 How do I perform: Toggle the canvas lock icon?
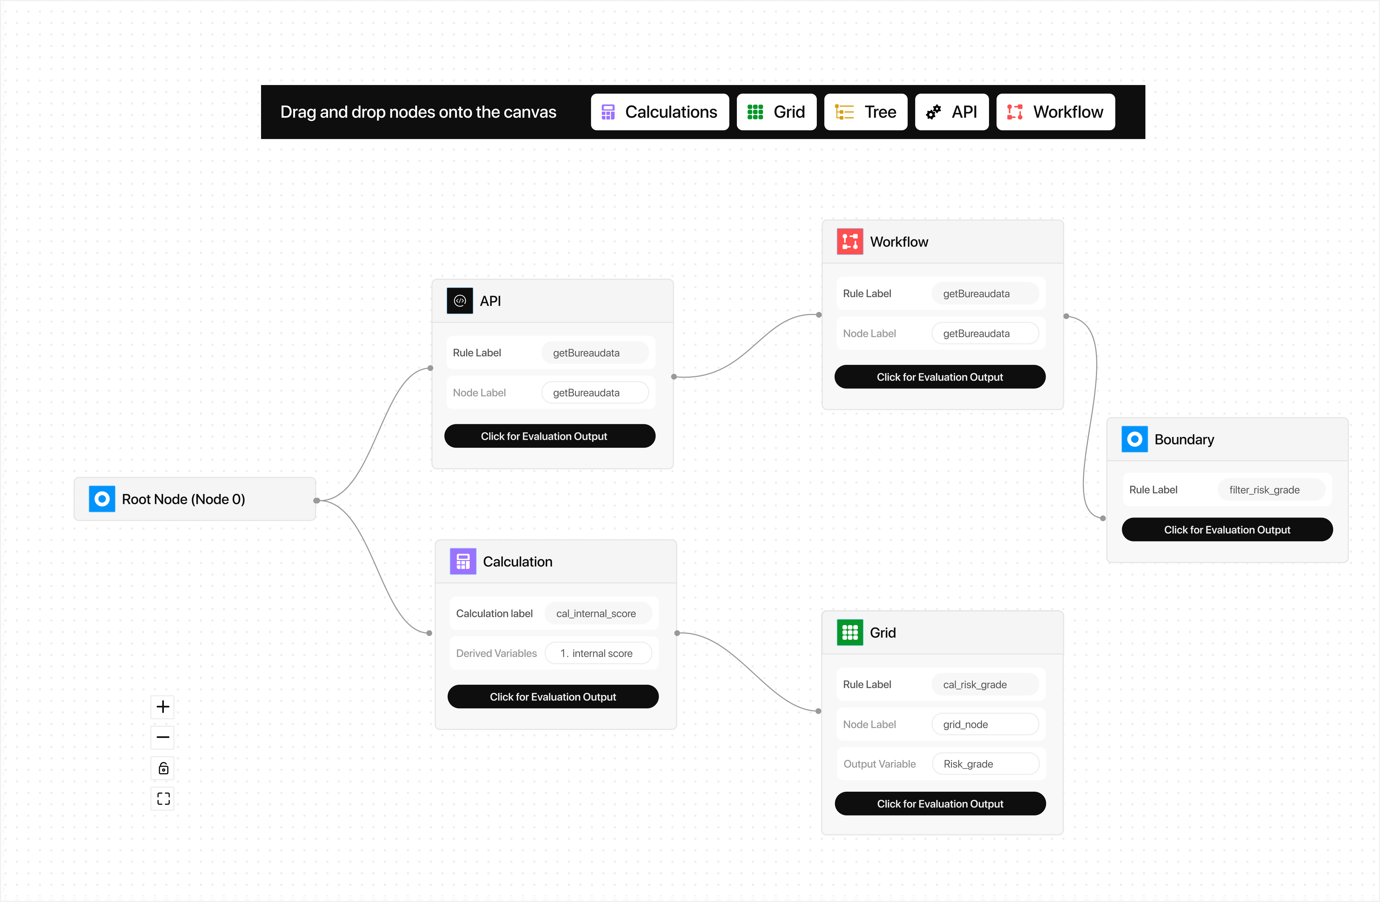[163, 768]
